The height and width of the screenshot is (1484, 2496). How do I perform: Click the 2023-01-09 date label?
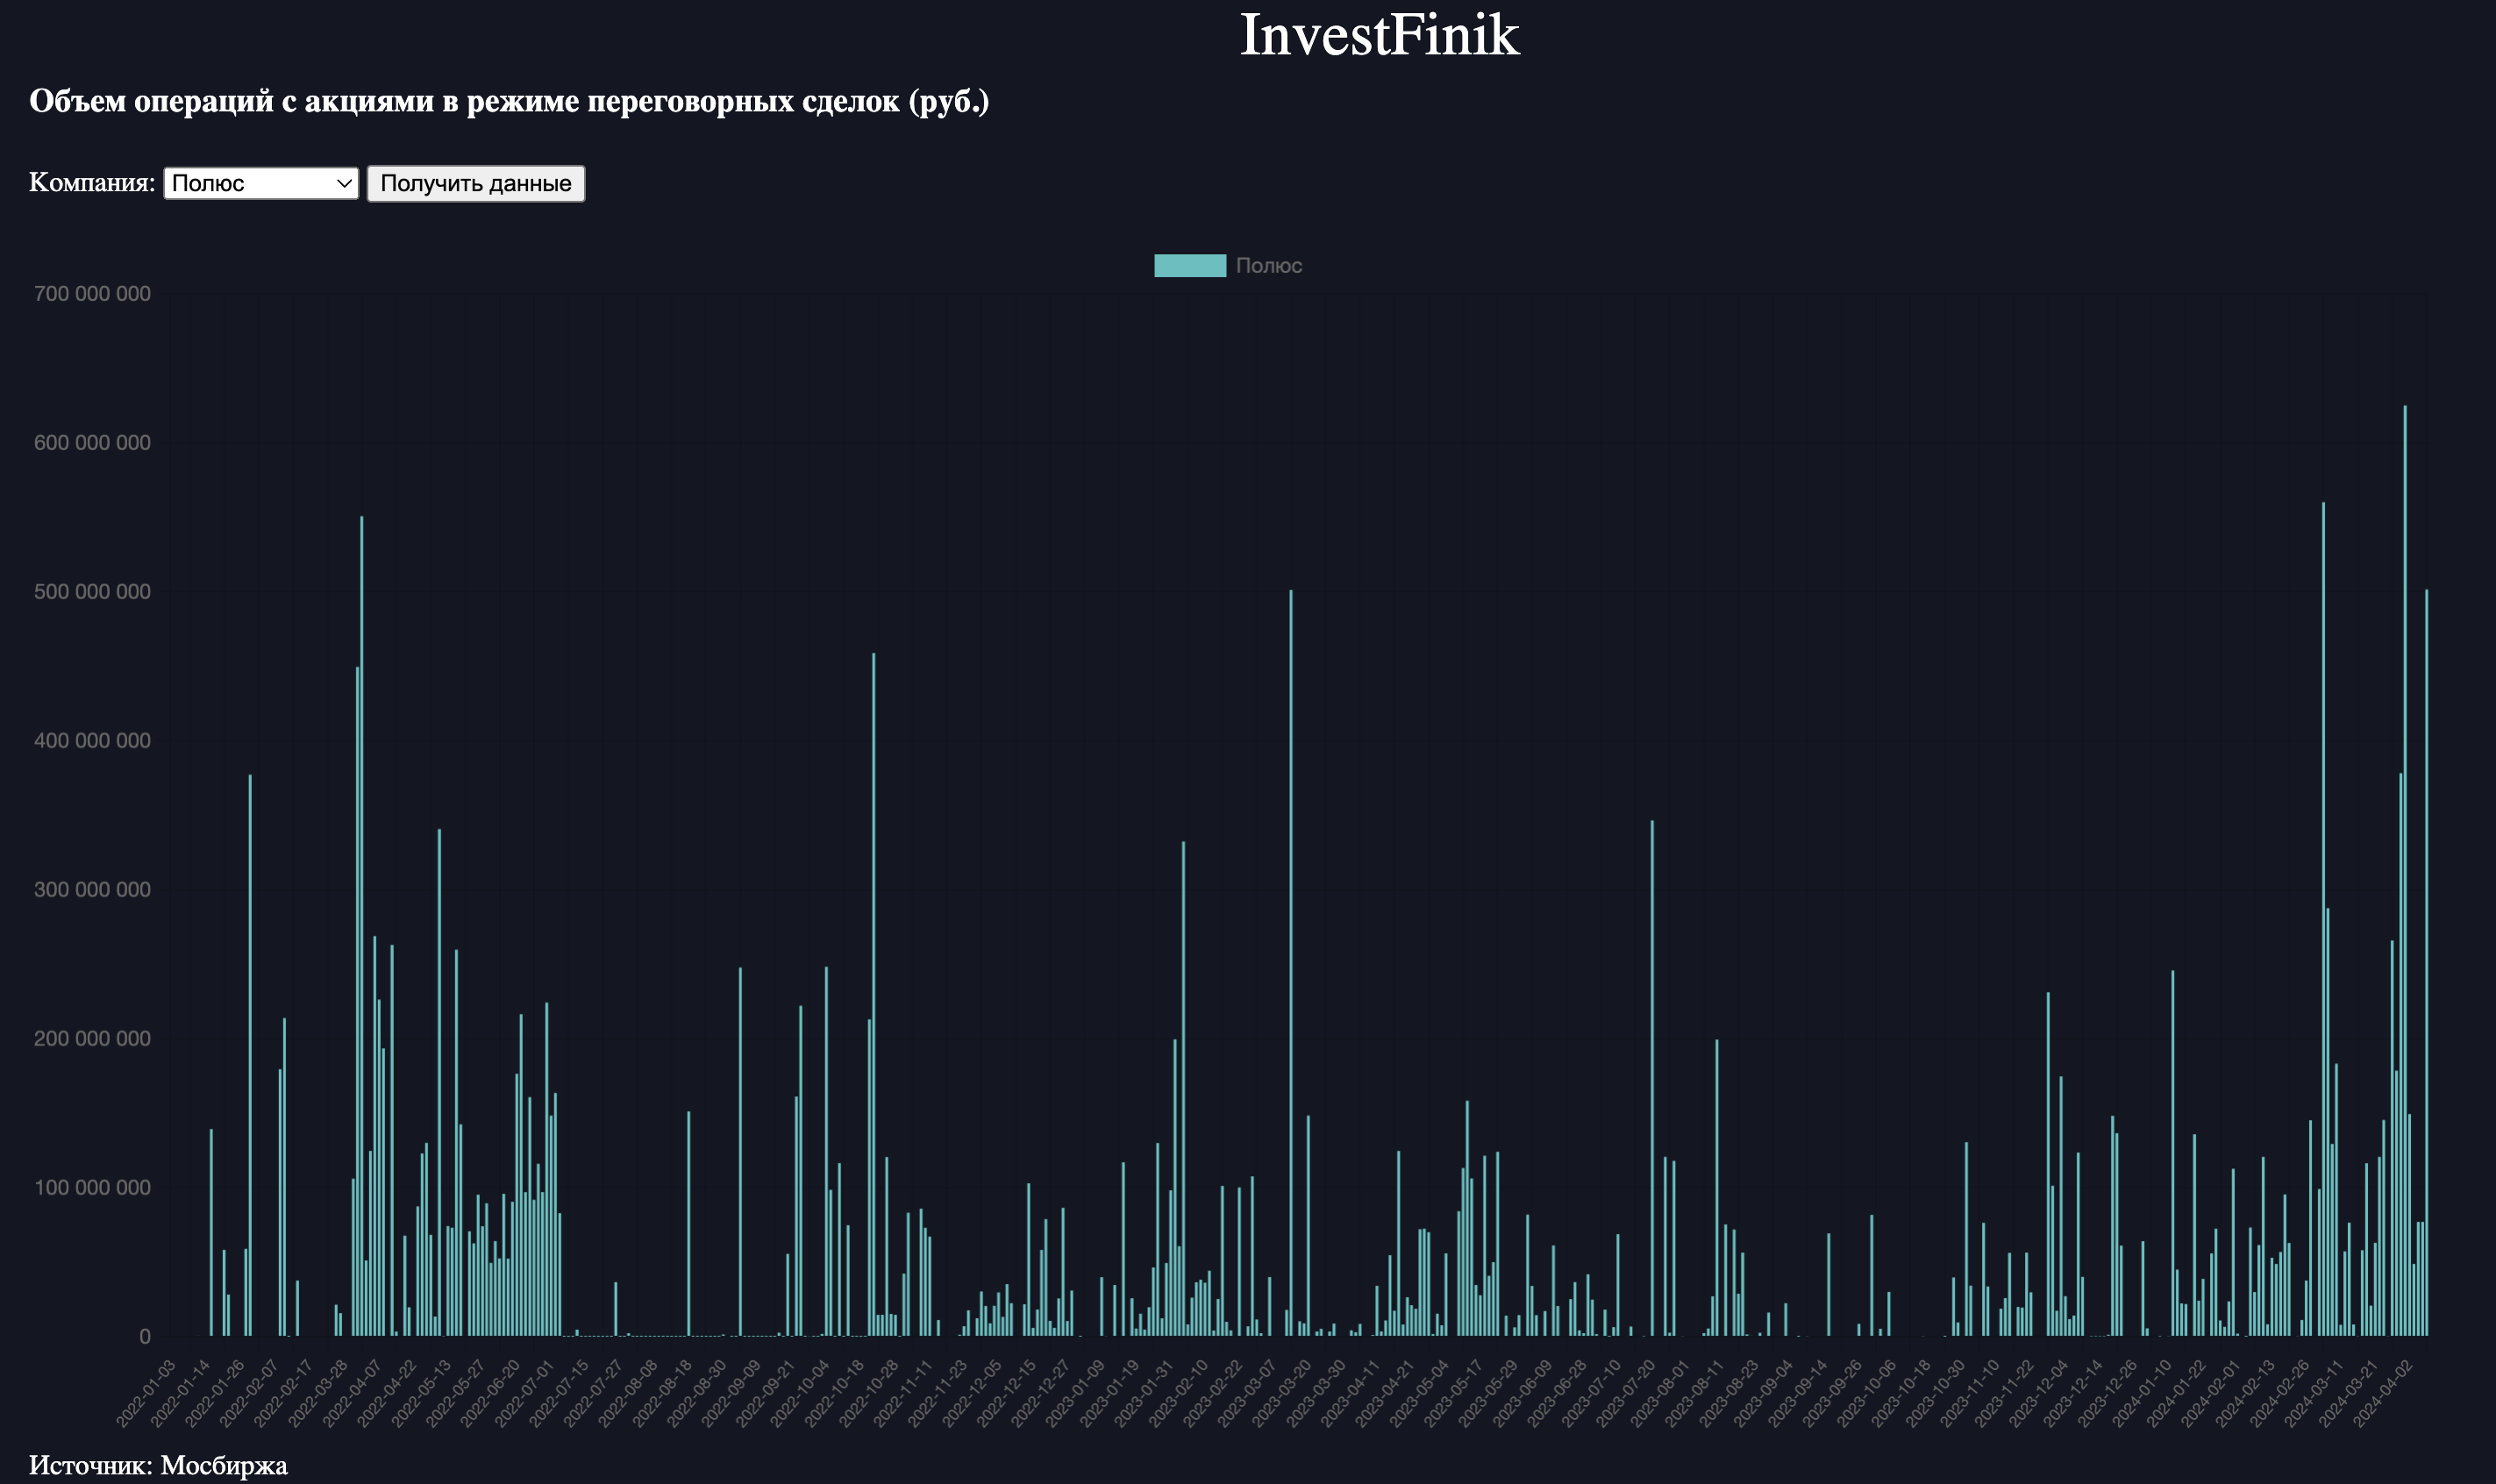(1076, 1392)
